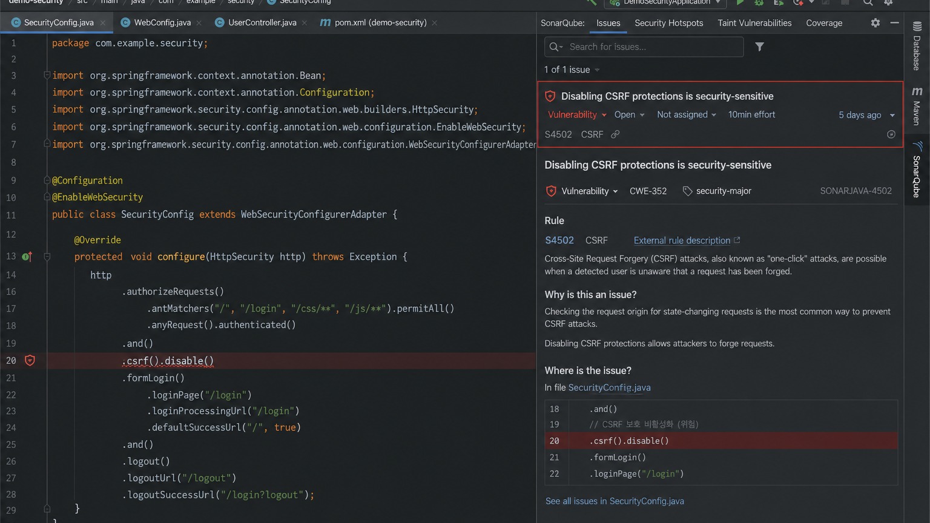Screen dimensions: 930x523
Task: Toggle fold marker at @Configuration on line 9
Action: [47, 180]
